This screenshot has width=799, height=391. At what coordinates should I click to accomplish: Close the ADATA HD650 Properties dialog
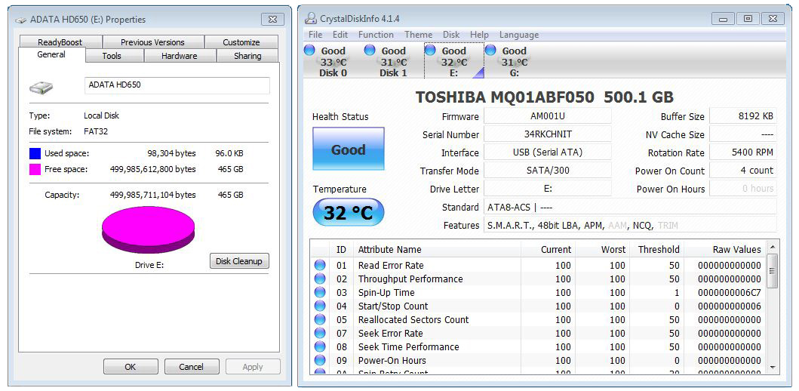(272, 20)
